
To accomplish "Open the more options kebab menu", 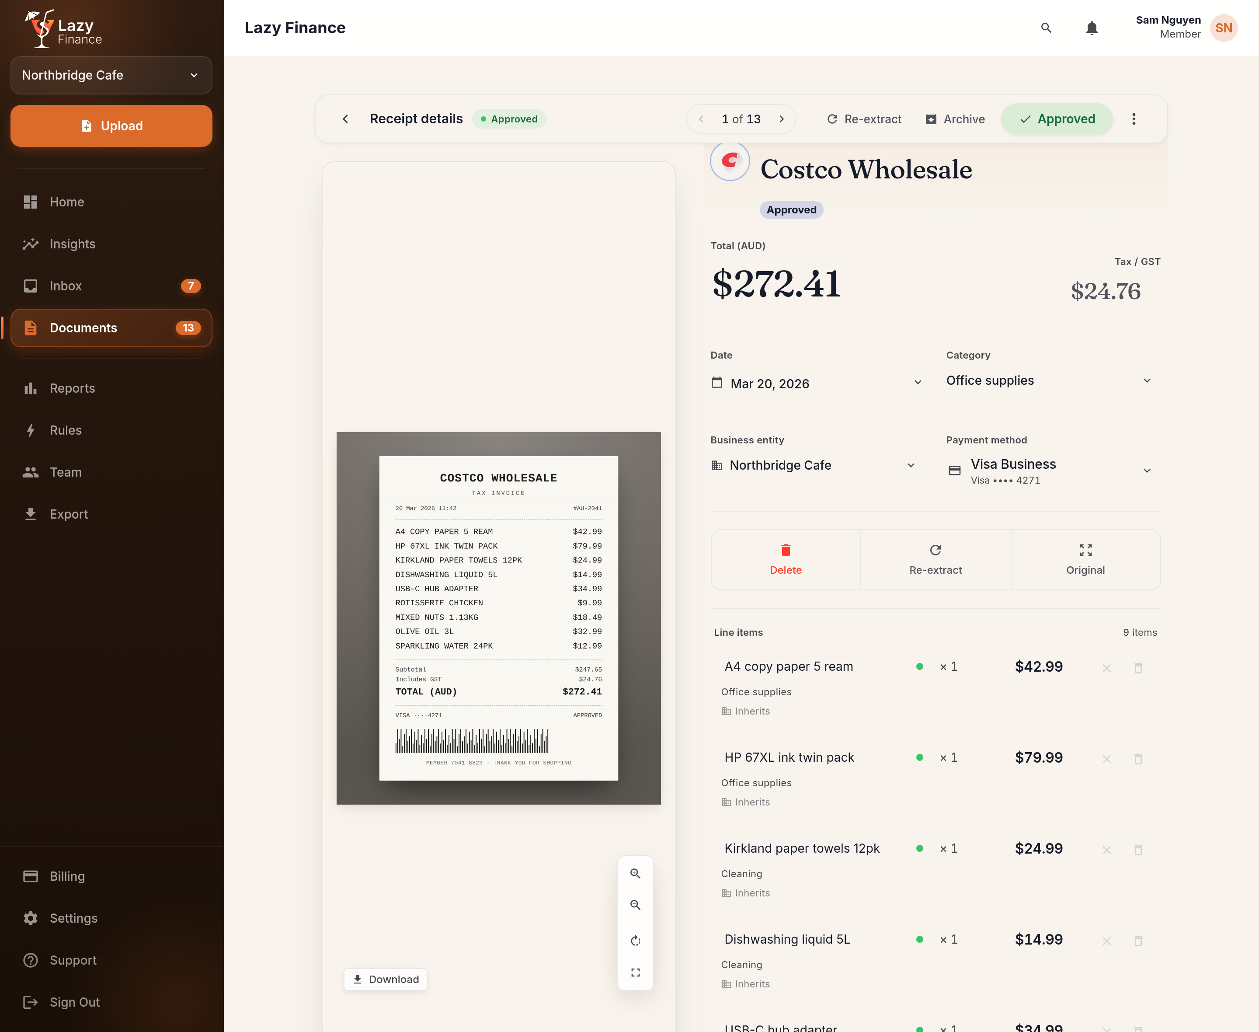I will [x=1134, y=119].
